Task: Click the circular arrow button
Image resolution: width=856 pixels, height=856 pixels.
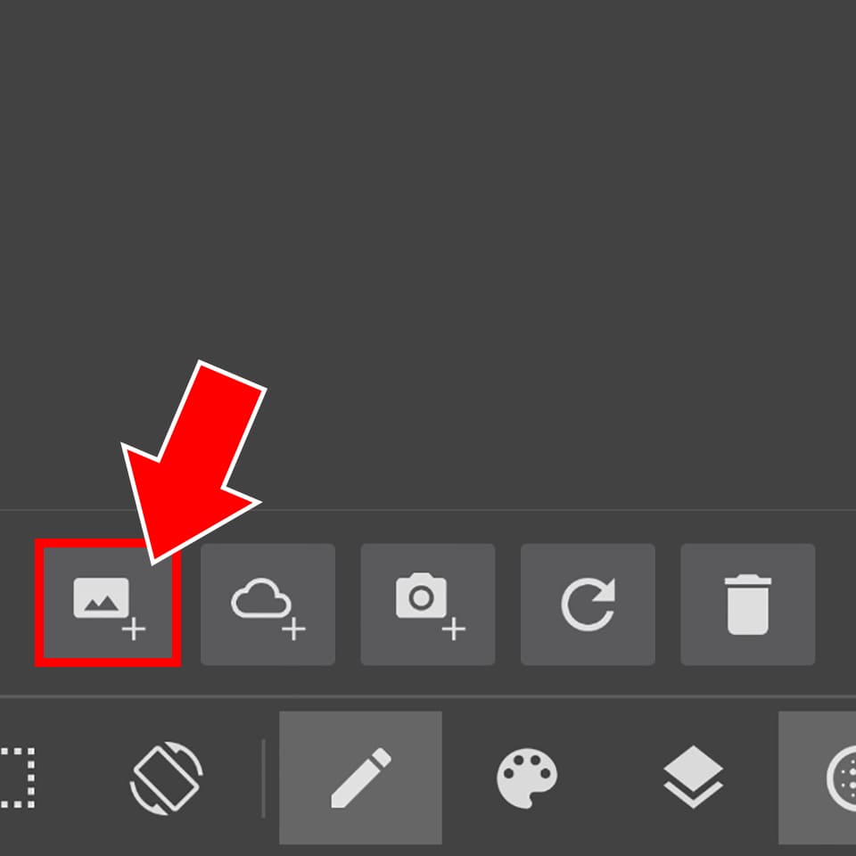Action: (x=588, y=605)
